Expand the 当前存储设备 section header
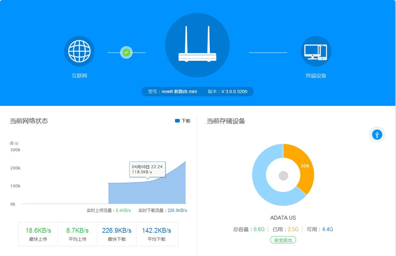The image size is (396, 256). 225,121
